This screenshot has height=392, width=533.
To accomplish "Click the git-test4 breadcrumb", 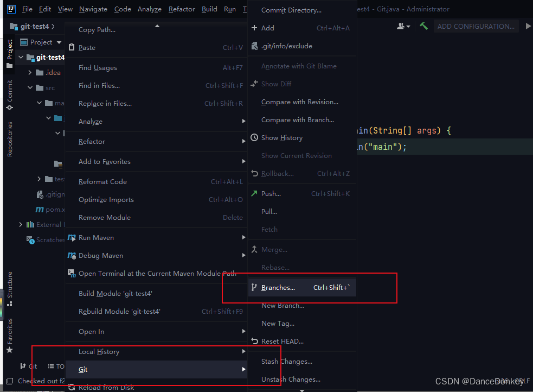I will [35, 26].
